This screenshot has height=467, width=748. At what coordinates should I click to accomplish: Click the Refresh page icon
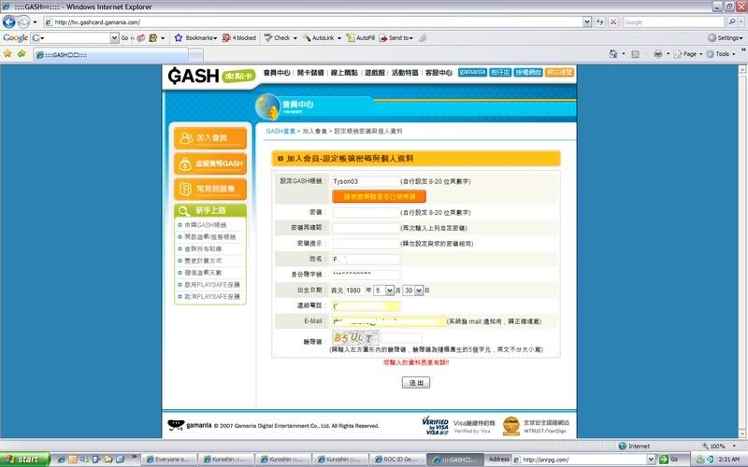(x=599, y=21)
